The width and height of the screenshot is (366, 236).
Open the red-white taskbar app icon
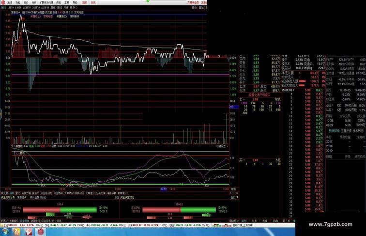point(29,232)
